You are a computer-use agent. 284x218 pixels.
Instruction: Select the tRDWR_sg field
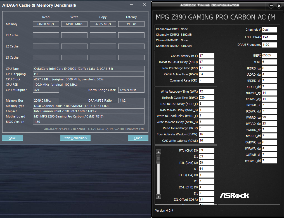[x=269, y=93]
